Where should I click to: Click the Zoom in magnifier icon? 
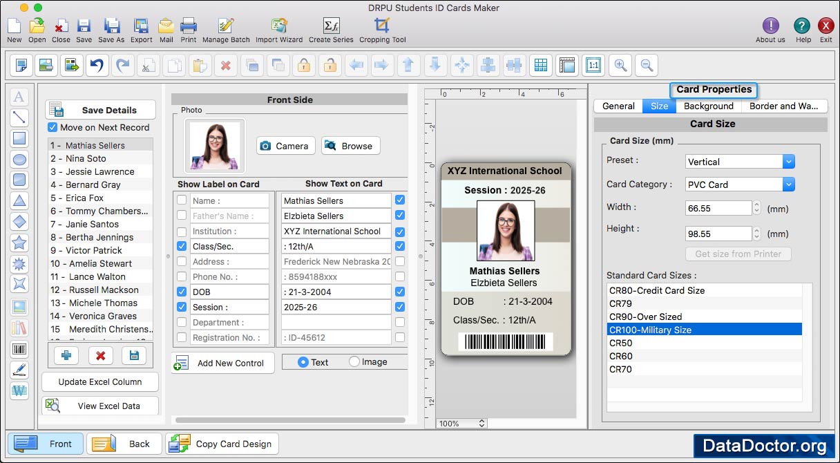(620, 66)
